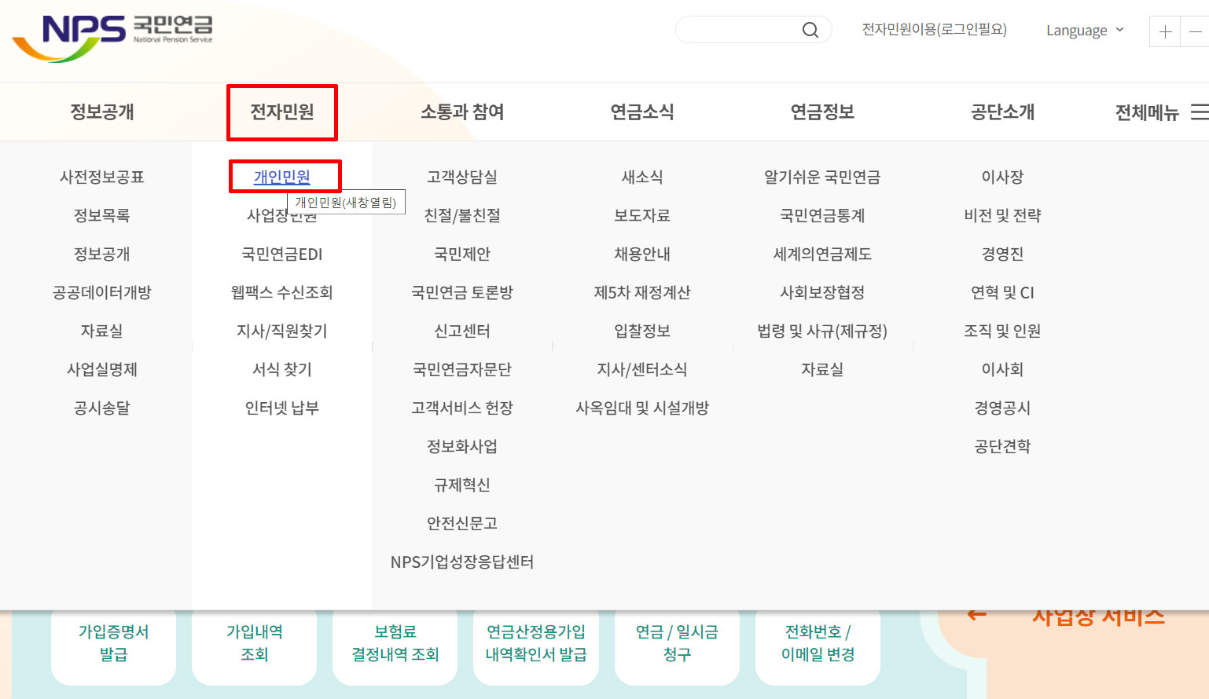1209x699 pixels.
Task: Click the search magnifier icon
Action: [x=810, y=29]
